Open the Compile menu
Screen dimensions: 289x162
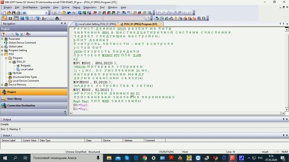pyautogui.click(x=45, y=7)
